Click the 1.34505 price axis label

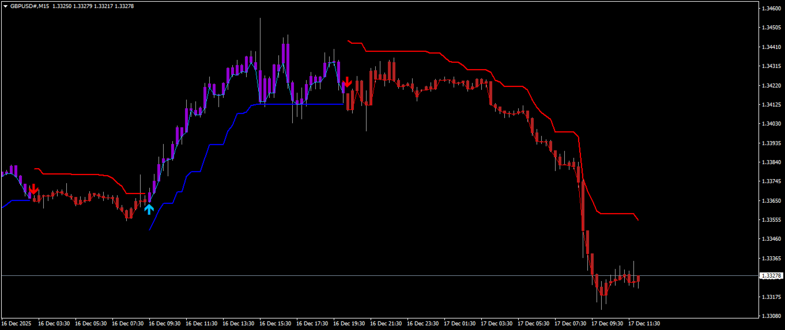(772, 28)
